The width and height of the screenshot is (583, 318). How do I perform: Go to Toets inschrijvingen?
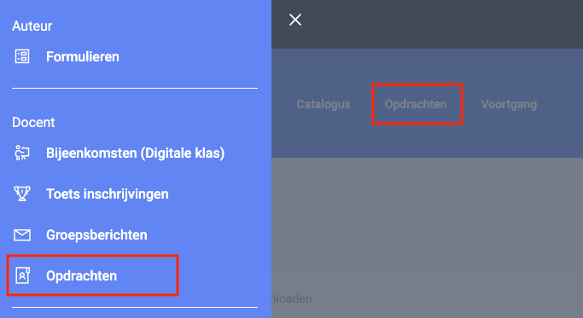(x=107, y=194)
